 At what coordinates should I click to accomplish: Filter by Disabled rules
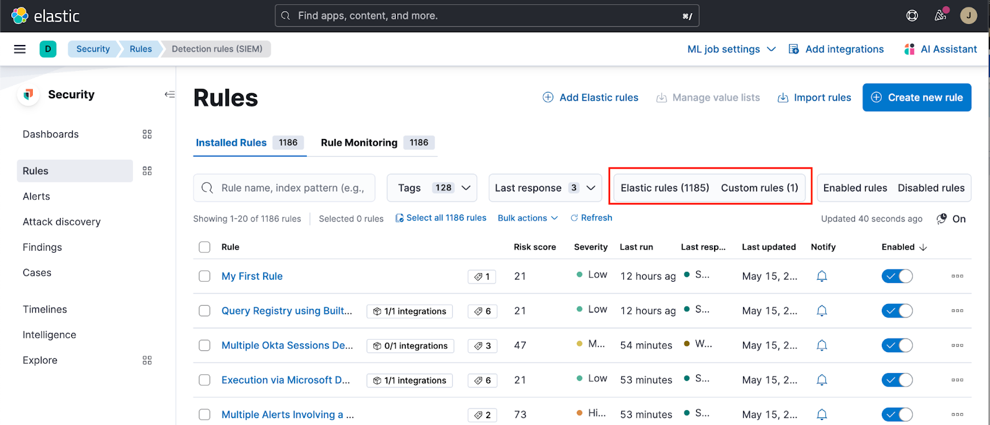pyautogui.click(x=931, y=188)
